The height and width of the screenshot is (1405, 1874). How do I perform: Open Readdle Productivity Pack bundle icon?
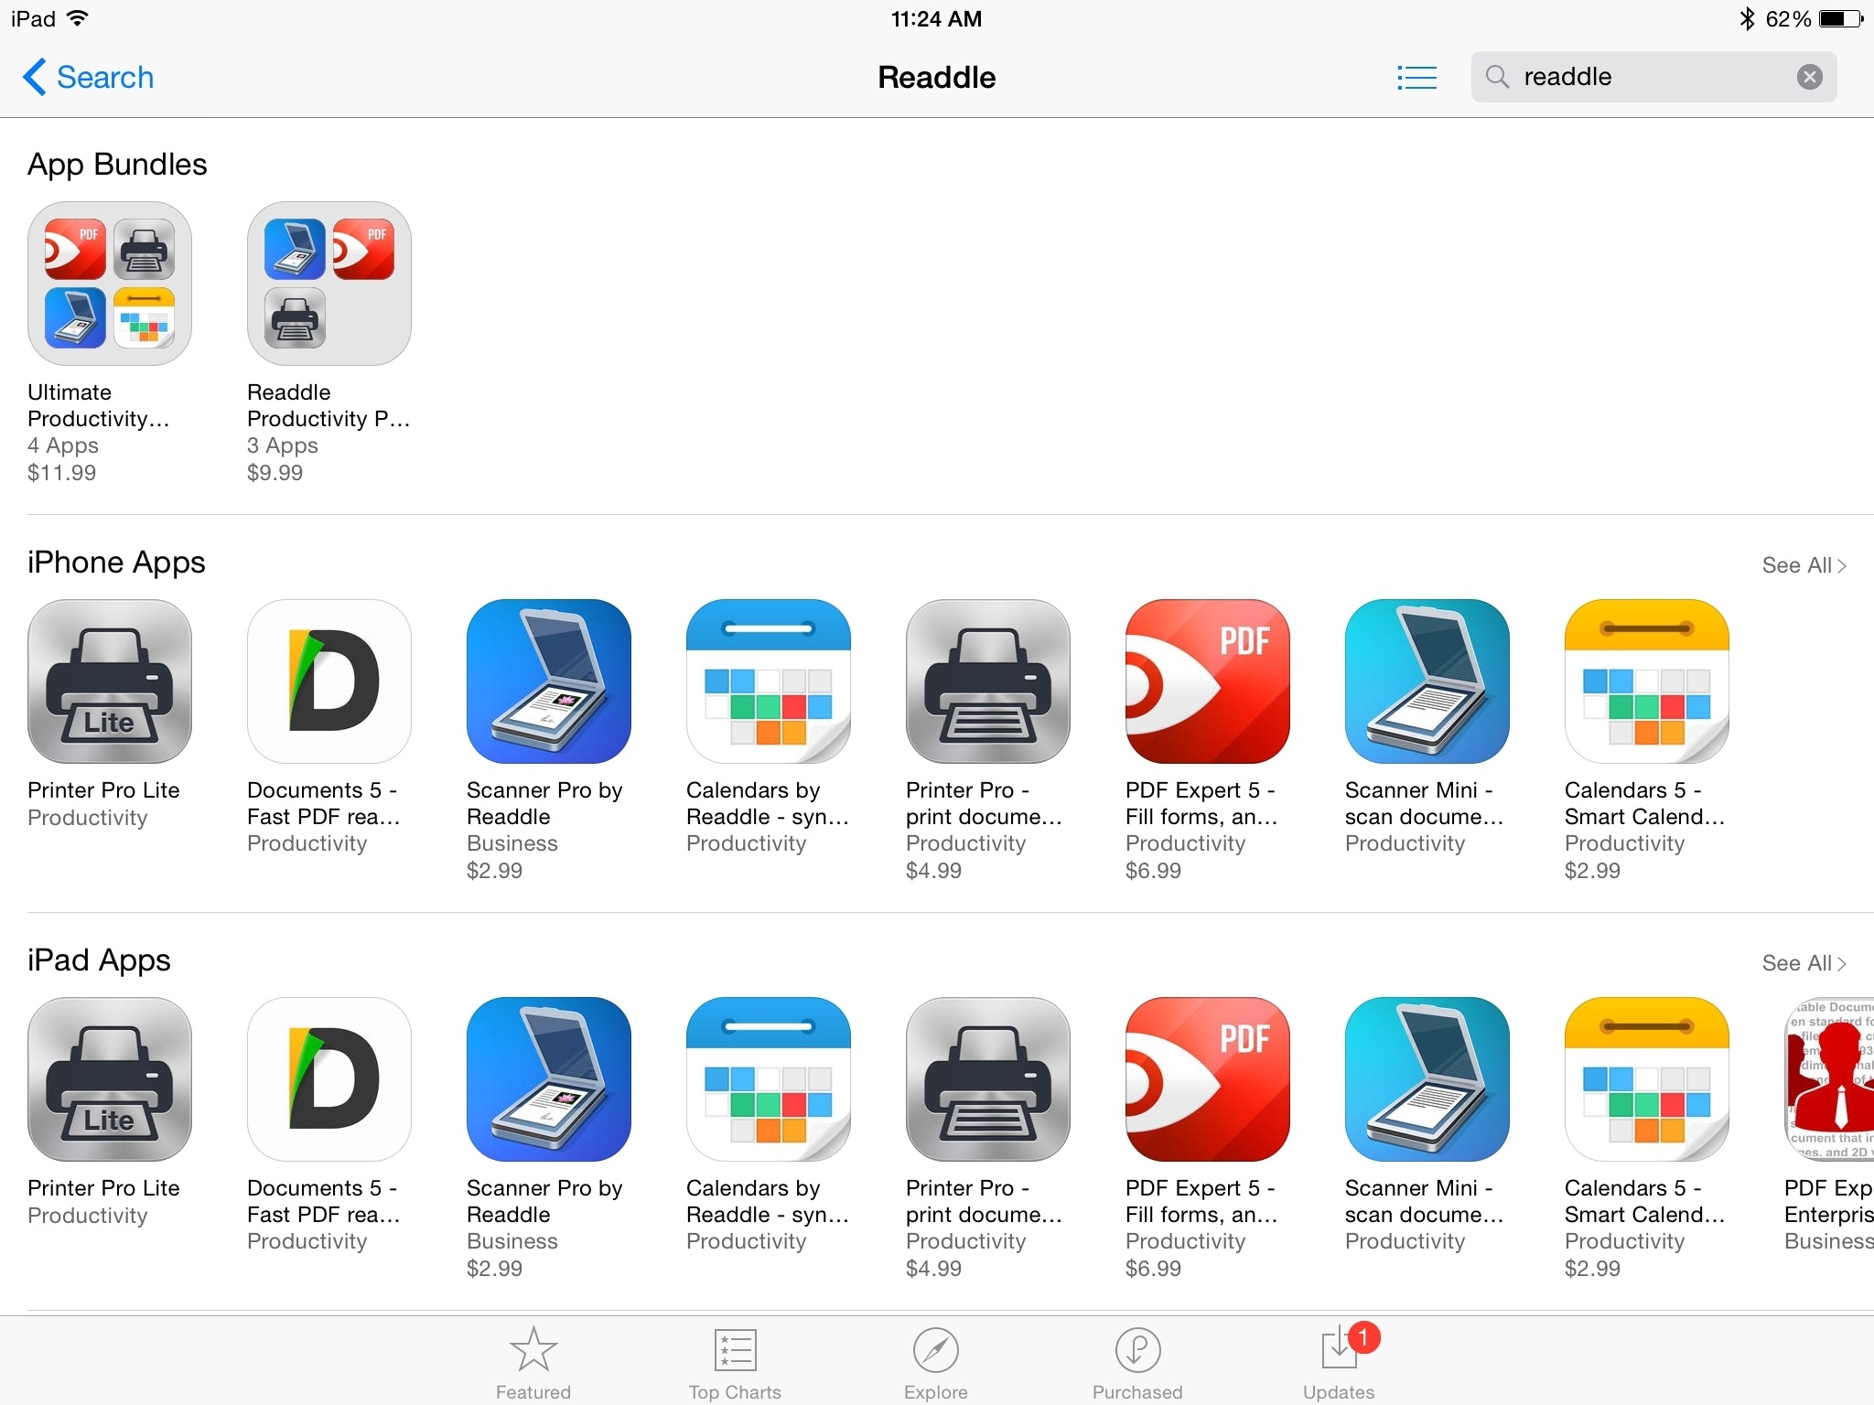click(x=326, y=284)
